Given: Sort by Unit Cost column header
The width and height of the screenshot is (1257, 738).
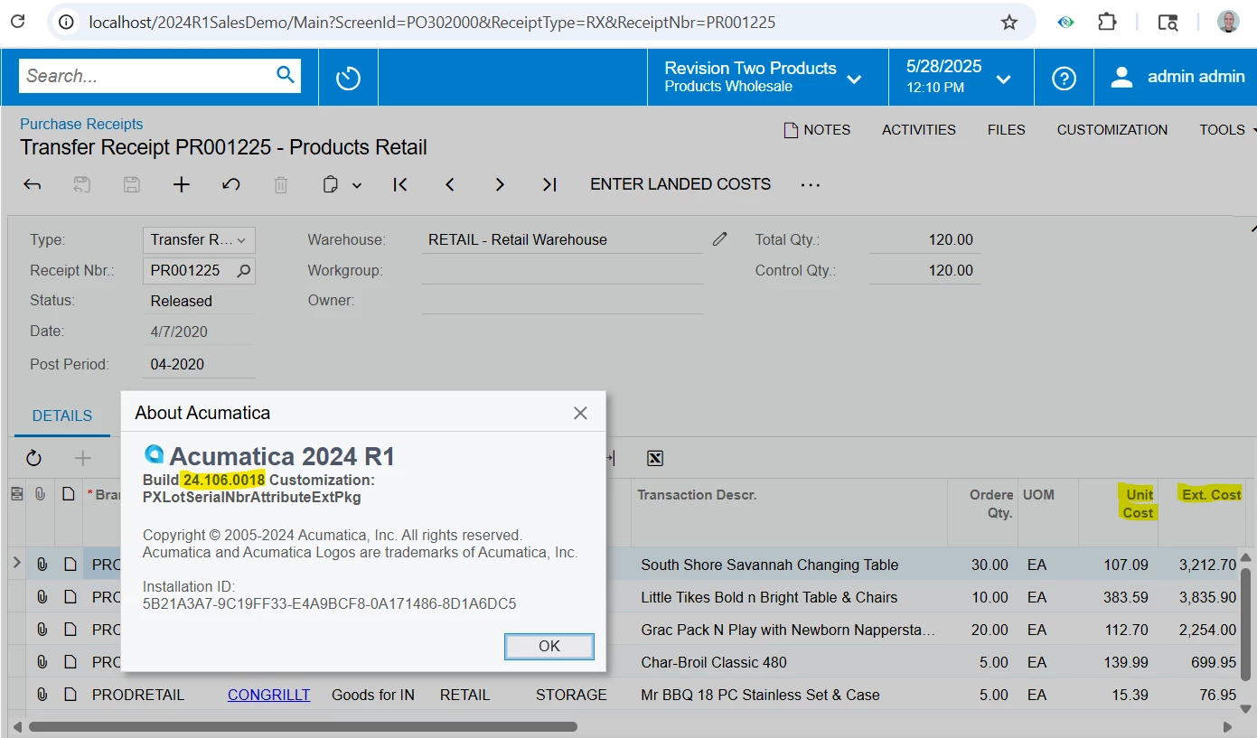Looking at the screenshot, I should [x=1138, y=503].
